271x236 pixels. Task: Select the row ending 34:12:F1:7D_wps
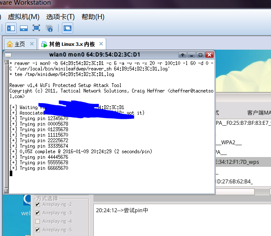tap(243, 162)
